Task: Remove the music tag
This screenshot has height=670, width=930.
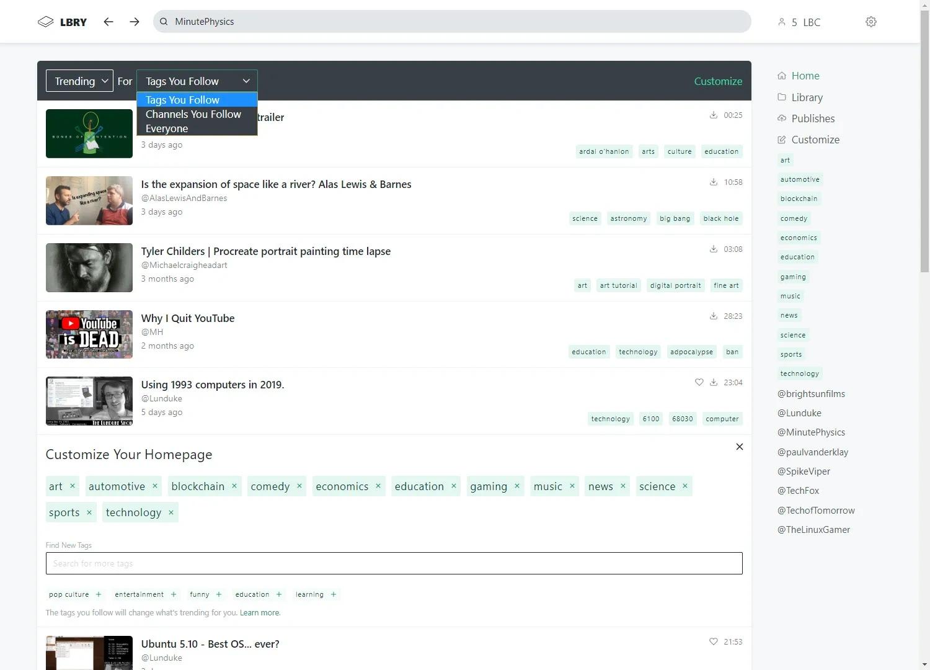Action: point(572,486)
